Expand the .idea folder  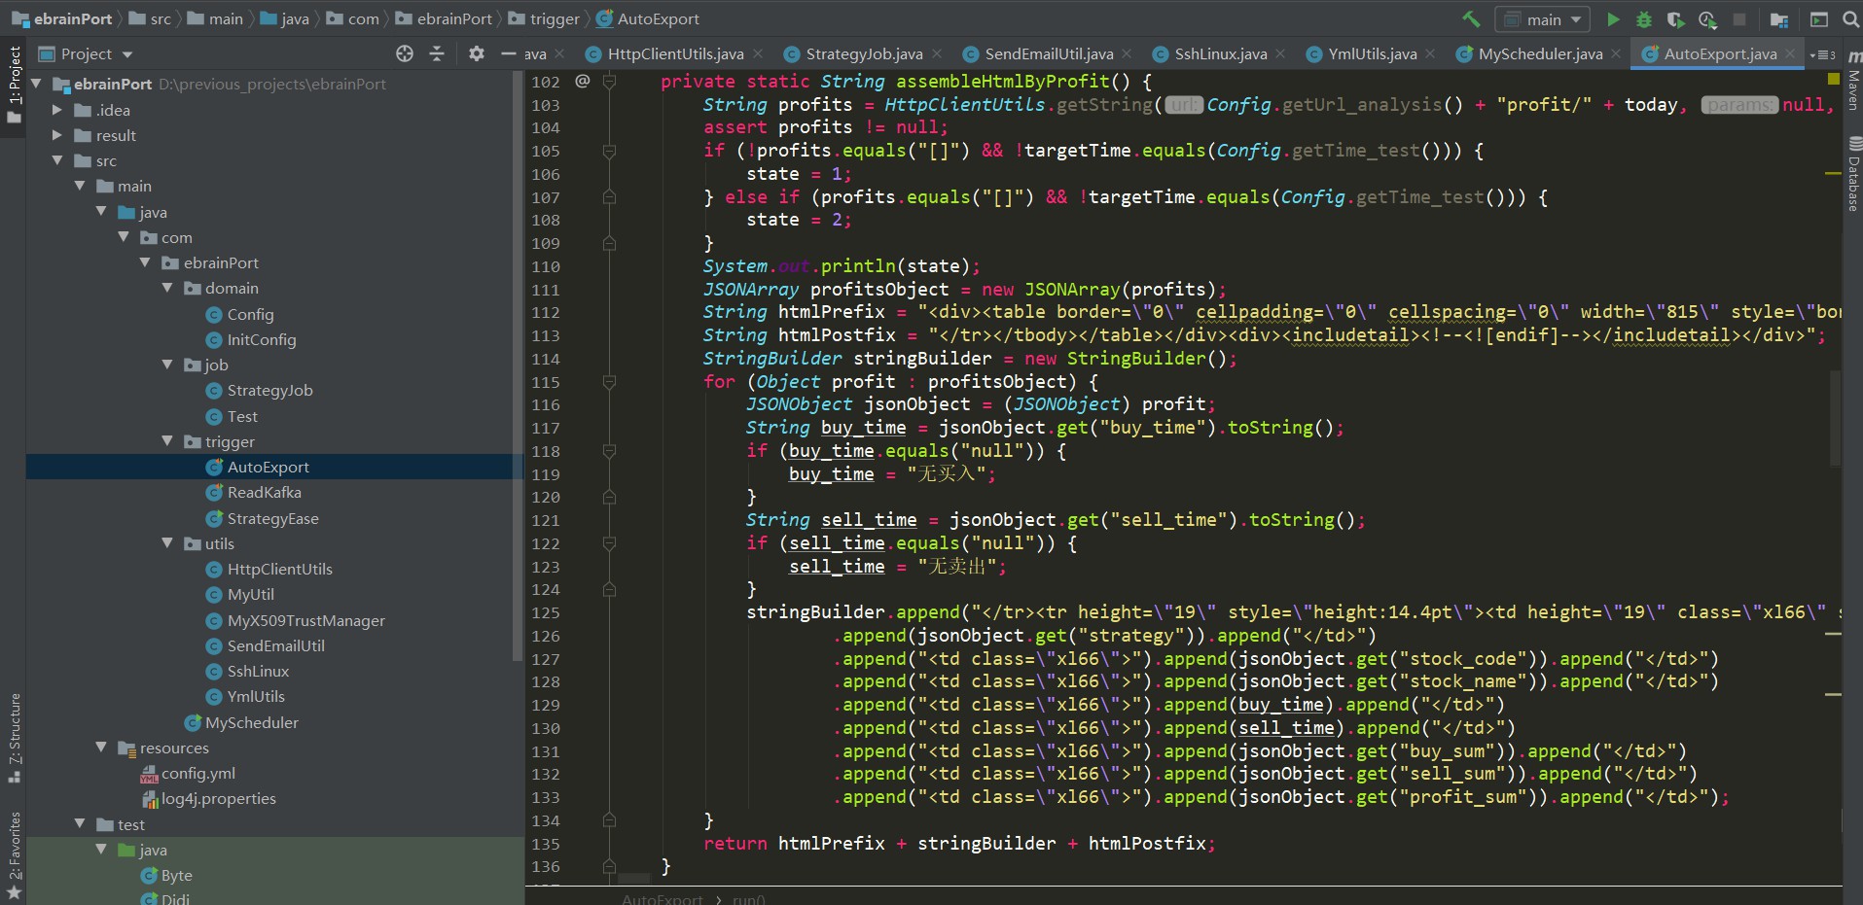[x=57, y=110]
